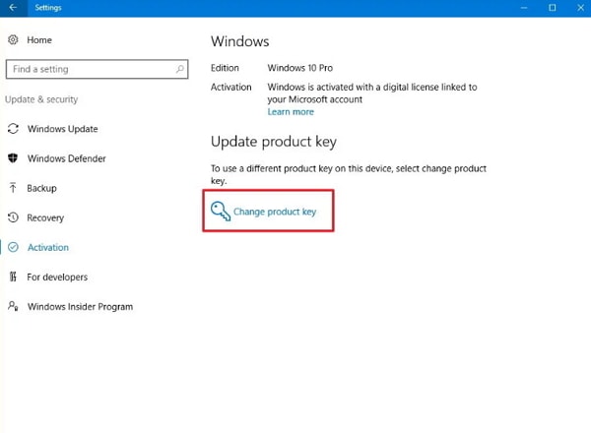Click the back arrow in title bar

click(x=11, y=7)
